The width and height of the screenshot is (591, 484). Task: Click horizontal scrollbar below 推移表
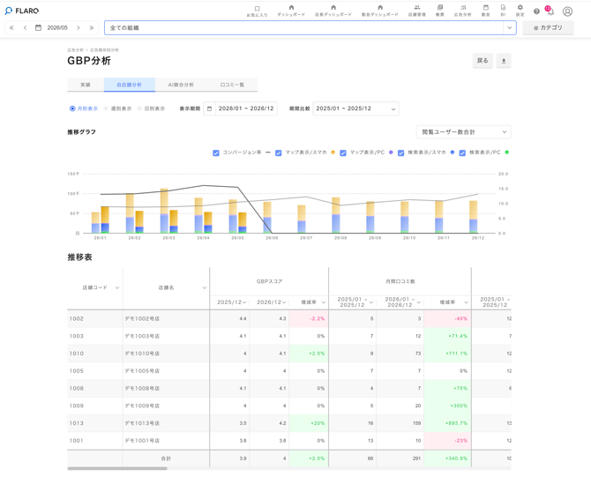(x=117, y=468)
